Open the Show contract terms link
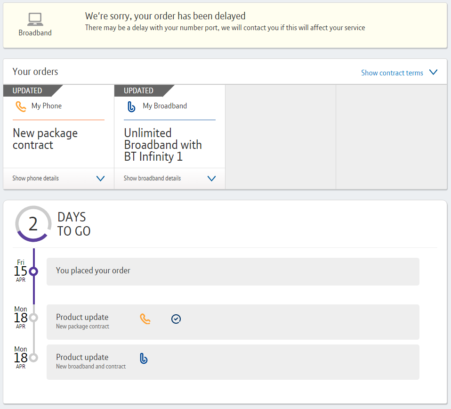451x409 pixels. tap(392, 73)
